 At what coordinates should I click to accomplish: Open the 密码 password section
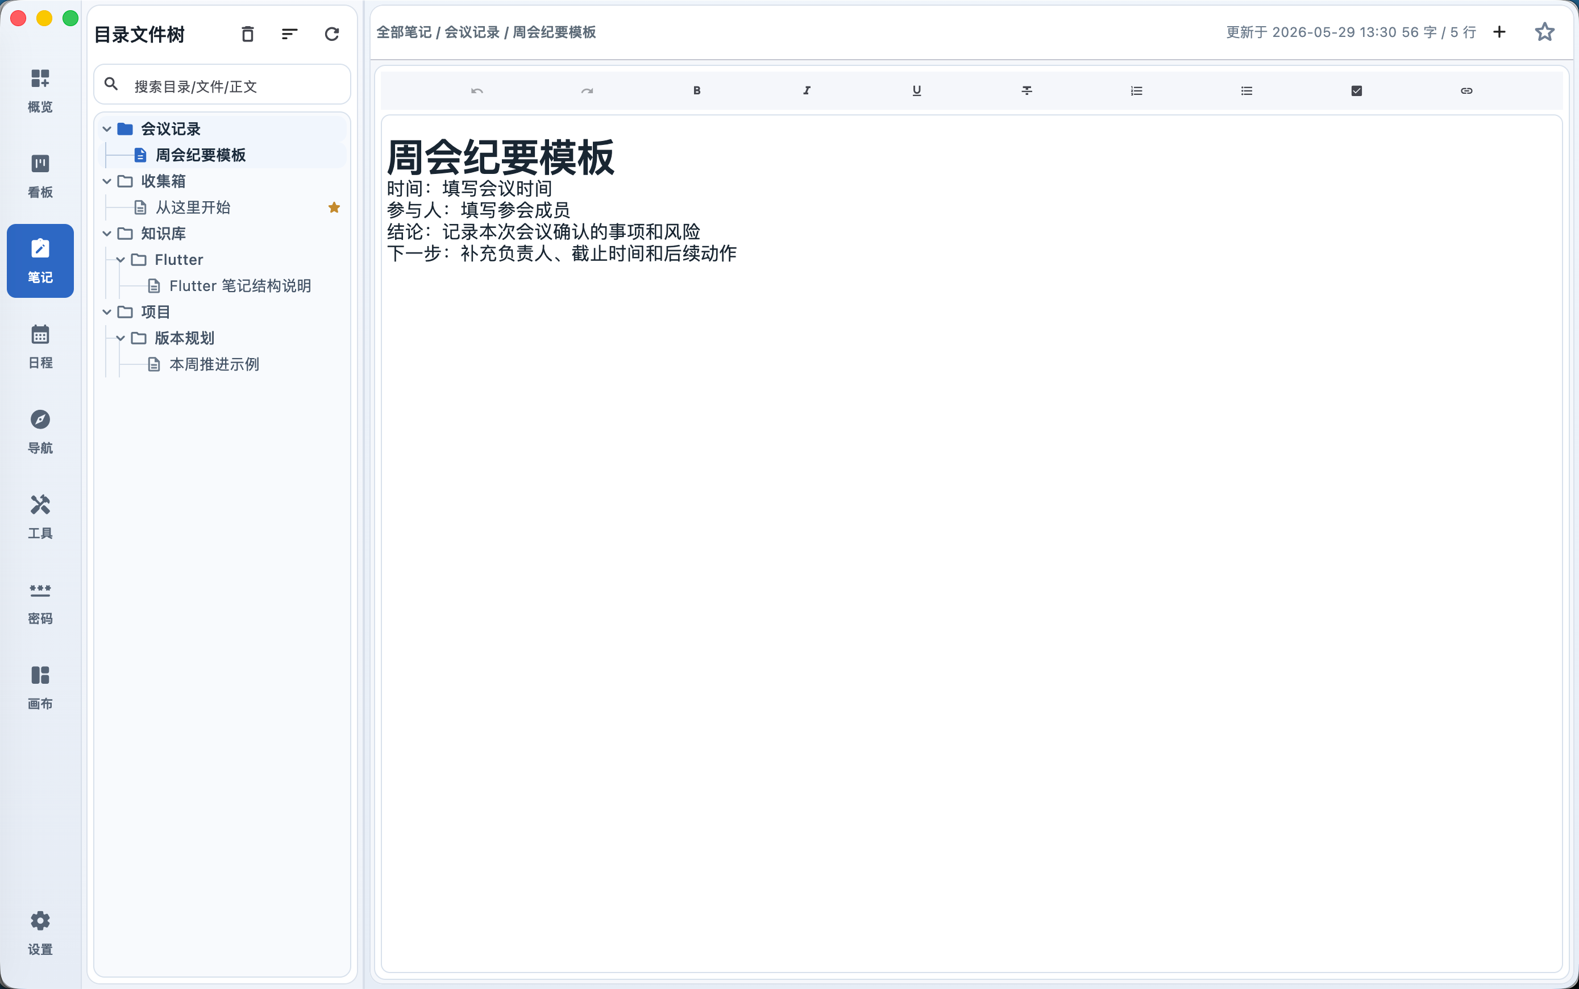[x=40, y=602]
